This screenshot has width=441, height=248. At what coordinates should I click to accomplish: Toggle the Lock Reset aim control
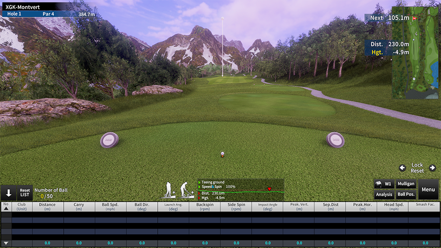click(x=417, y=168)
